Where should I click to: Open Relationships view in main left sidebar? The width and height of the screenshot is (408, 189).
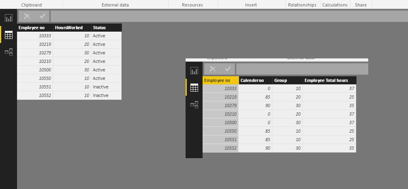(9, 52)
